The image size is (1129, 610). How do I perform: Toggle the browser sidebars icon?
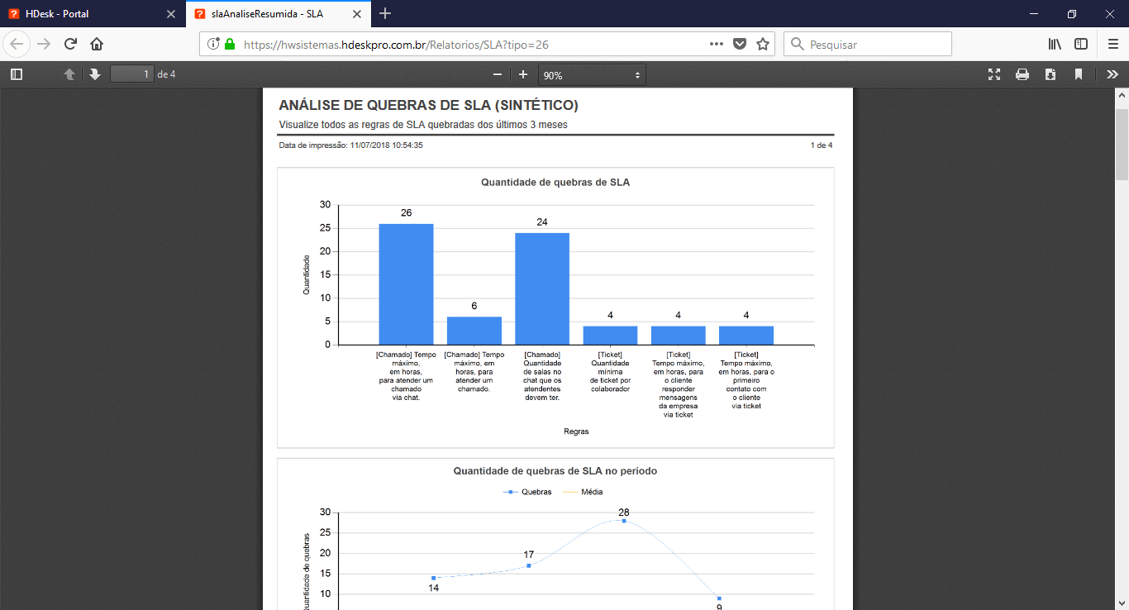[x=1081, y=44]
